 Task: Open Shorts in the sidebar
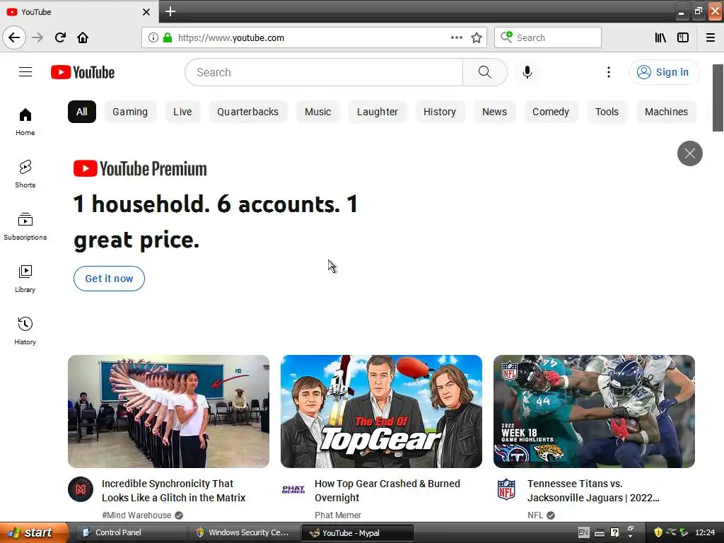pos(25,174)
